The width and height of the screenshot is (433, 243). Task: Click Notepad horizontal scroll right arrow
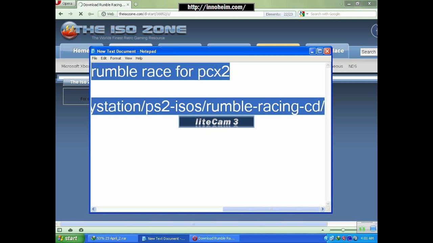tap(322, 209)
